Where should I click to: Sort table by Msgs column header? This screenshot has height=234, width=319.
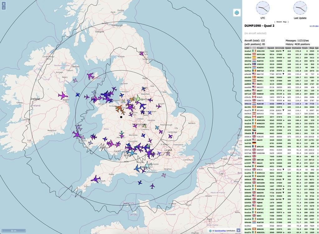coord(312,48)
